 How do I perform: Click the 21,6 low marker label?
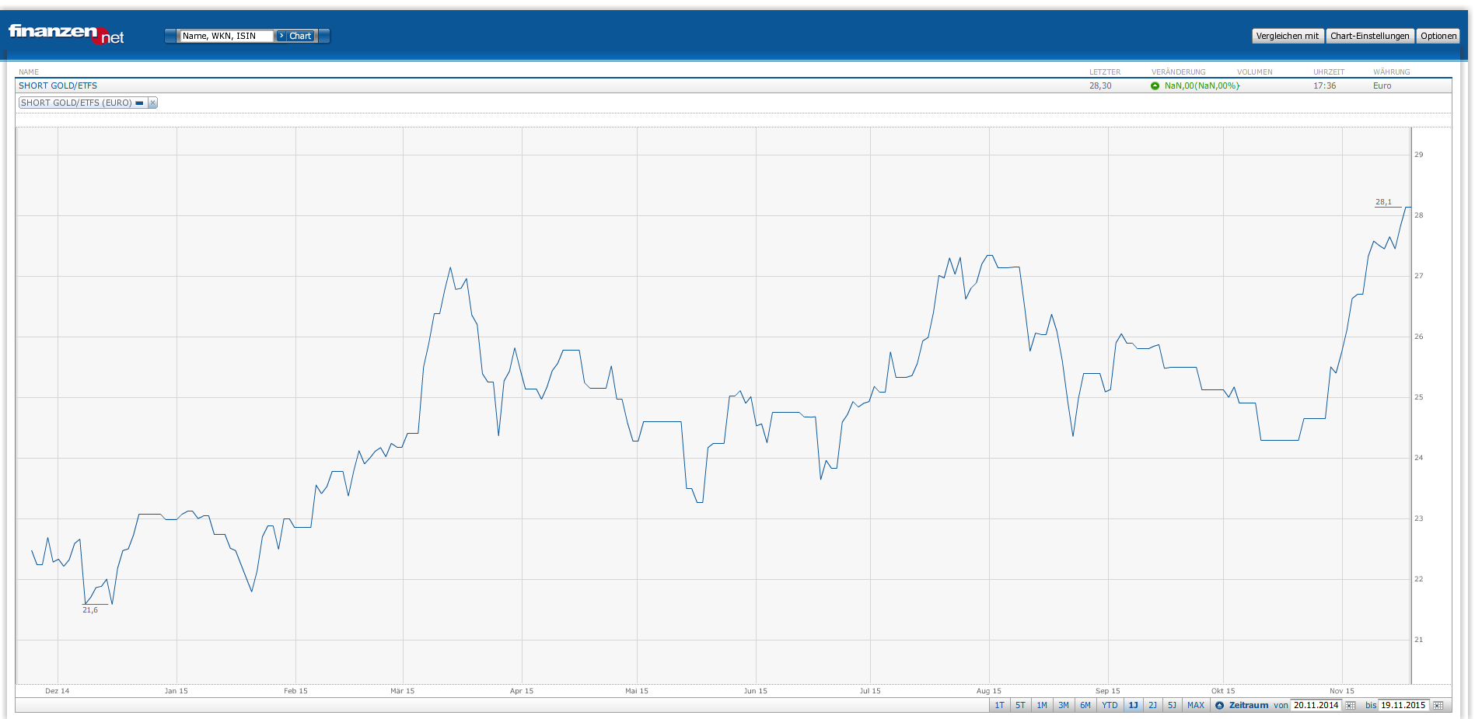click(x=90, y=610)
